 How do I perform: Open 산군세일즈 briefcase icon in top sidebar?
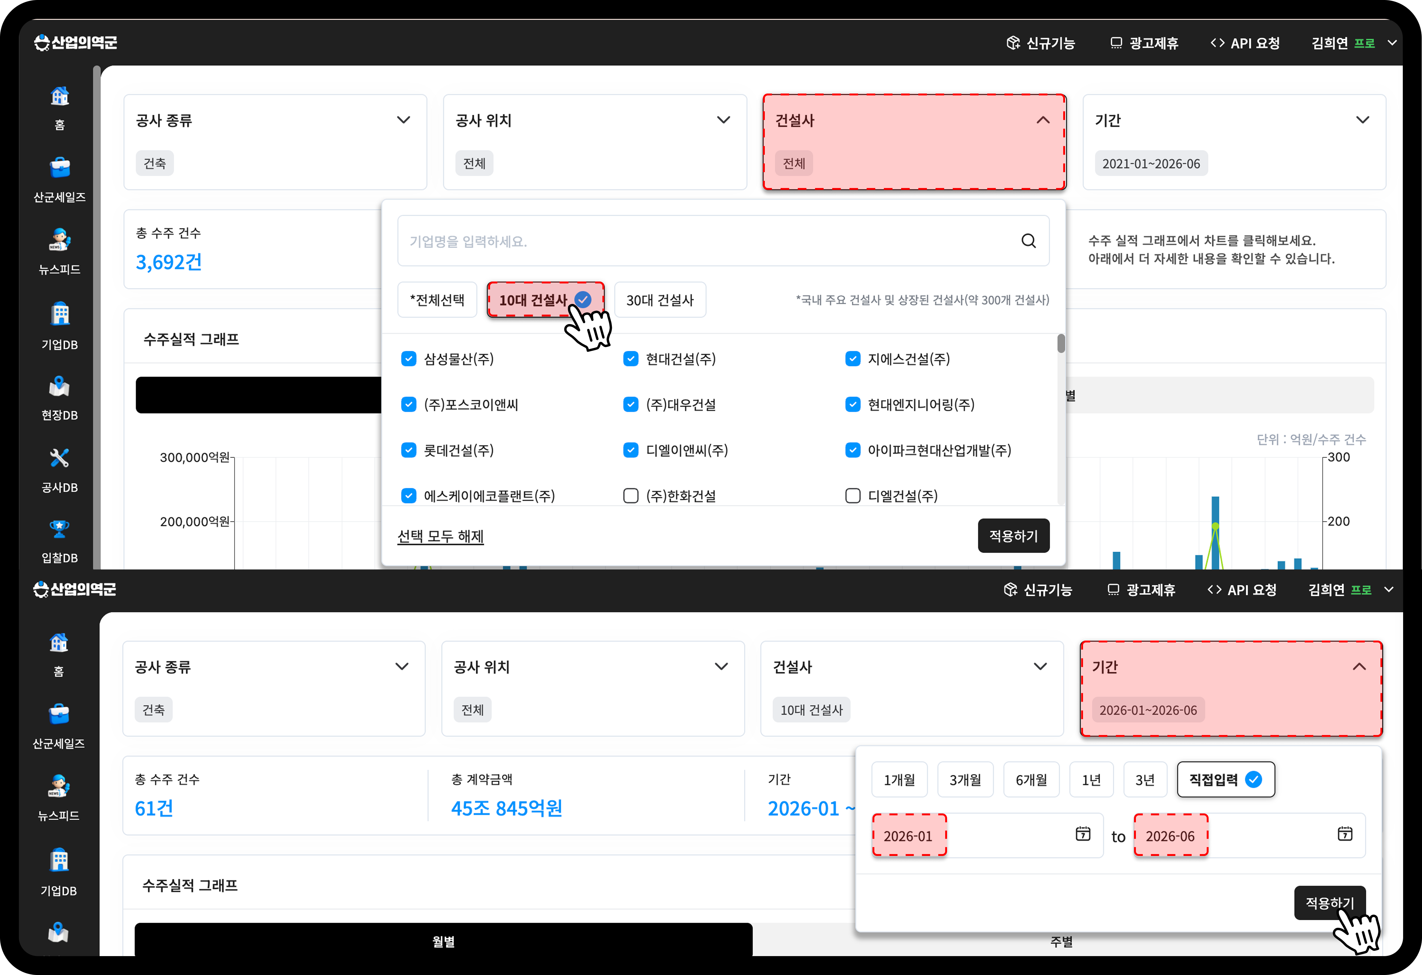[59, 167]
